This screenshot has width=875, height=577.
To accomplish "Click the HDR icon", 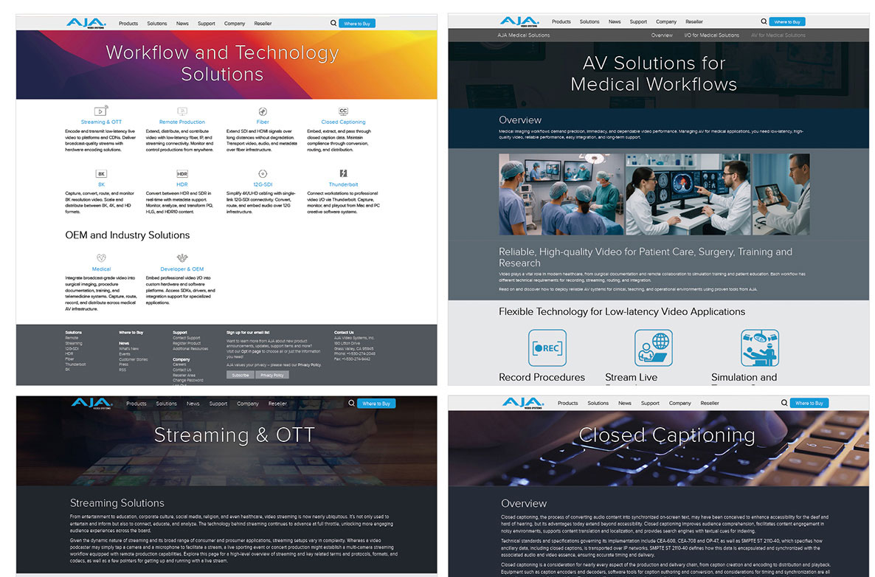I will pos(181,174).
